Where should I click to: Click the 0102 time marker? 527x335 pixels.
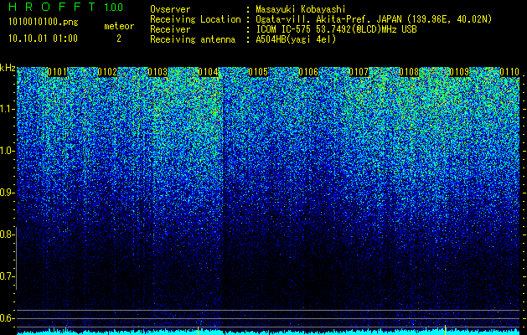[x=107, y=72]
